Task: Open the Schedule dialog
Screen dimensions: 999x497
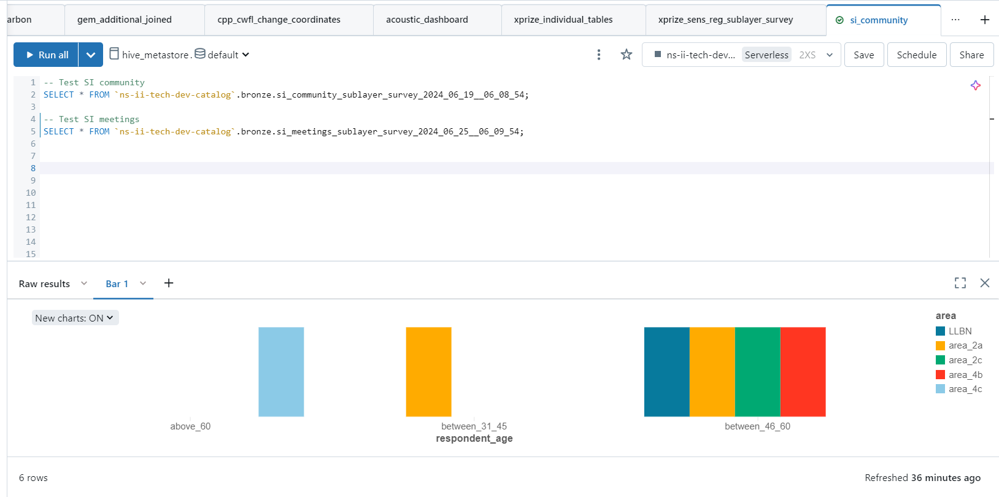Action: click(x=917, y=55)
